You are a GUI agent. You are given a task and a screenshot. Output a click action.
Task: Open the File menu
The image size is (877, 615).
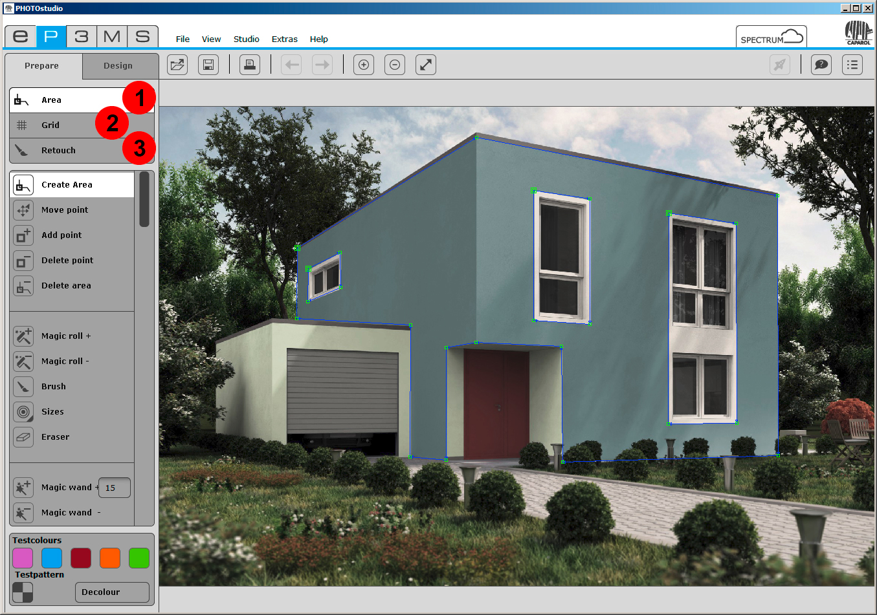[x=183, y=39]
